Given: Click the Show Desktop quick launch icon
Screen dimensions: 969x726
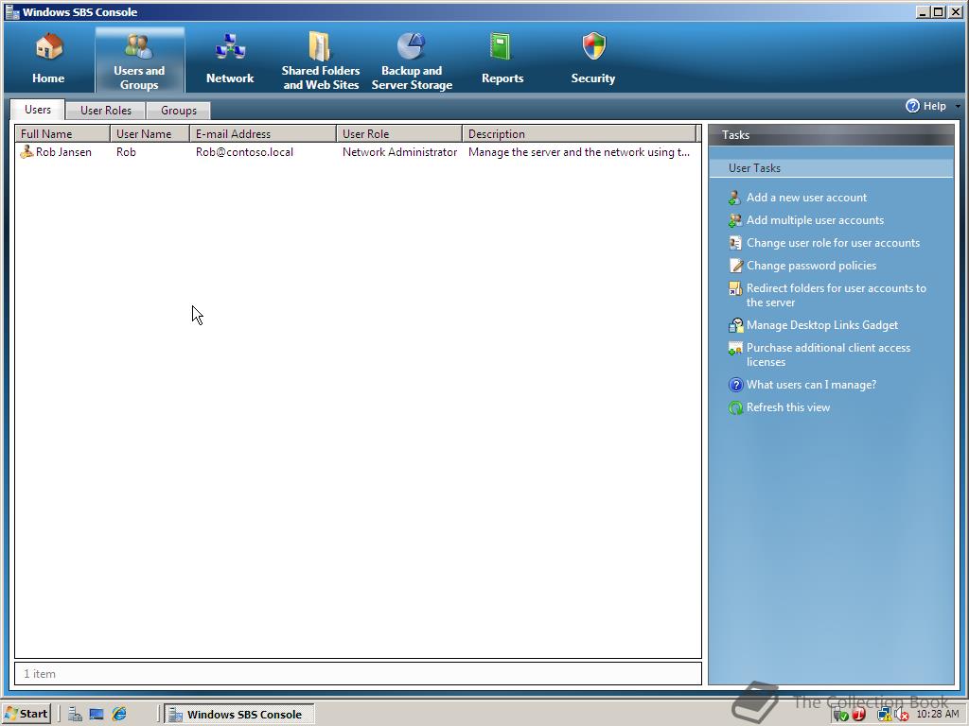Looking at the screenshot, I should 97,714.
